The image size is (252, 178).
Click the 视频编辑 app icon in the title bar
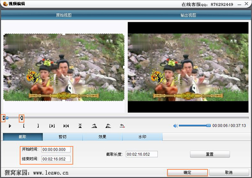tap(5, 4)
